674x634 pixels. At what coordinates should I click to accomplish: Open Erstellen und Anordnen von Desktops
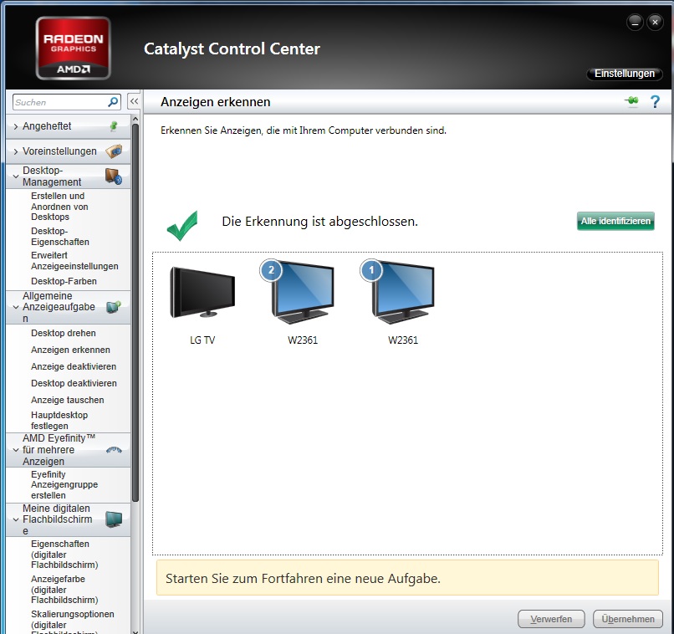(59, 207)
